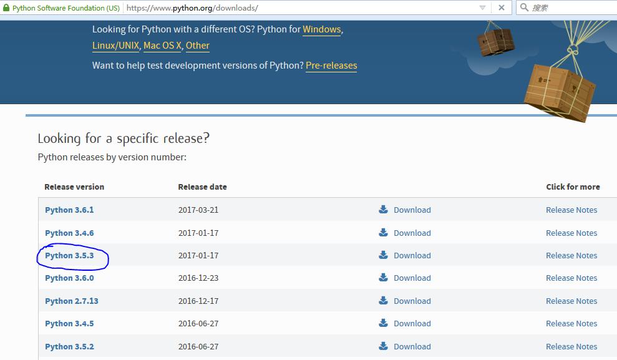Image resolution: width=617 pixels, height=360 pixels.
Task: Open the Python 3.4.5 release link
Action: click(x=69, y=324)
